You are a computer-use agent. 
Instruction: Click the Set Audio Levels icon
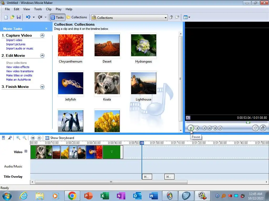[x=3, y=138]
